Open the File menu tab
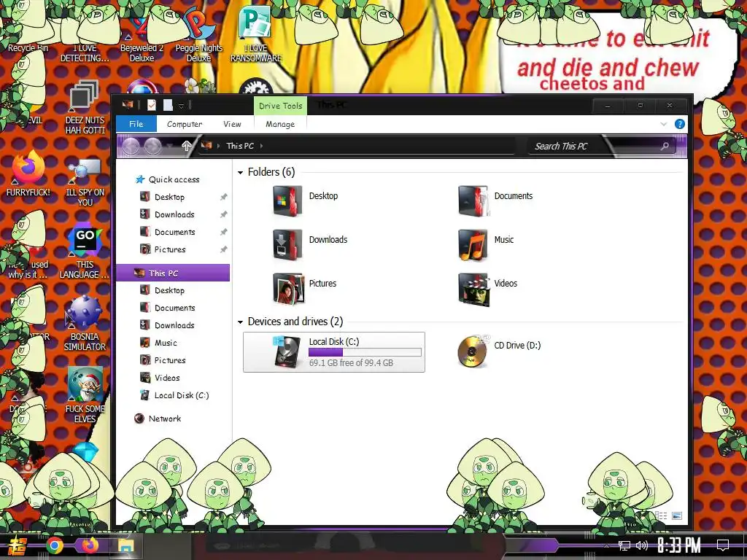Screen dimensions: 747x560 (136, 124)
